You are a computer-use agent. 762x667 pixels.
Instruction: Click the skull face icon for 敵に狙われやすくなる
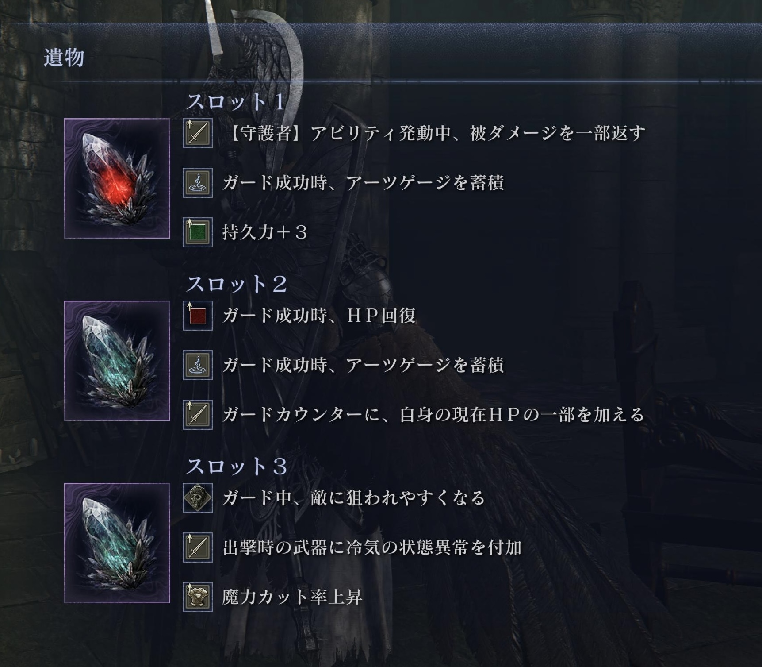pos(198,498)
